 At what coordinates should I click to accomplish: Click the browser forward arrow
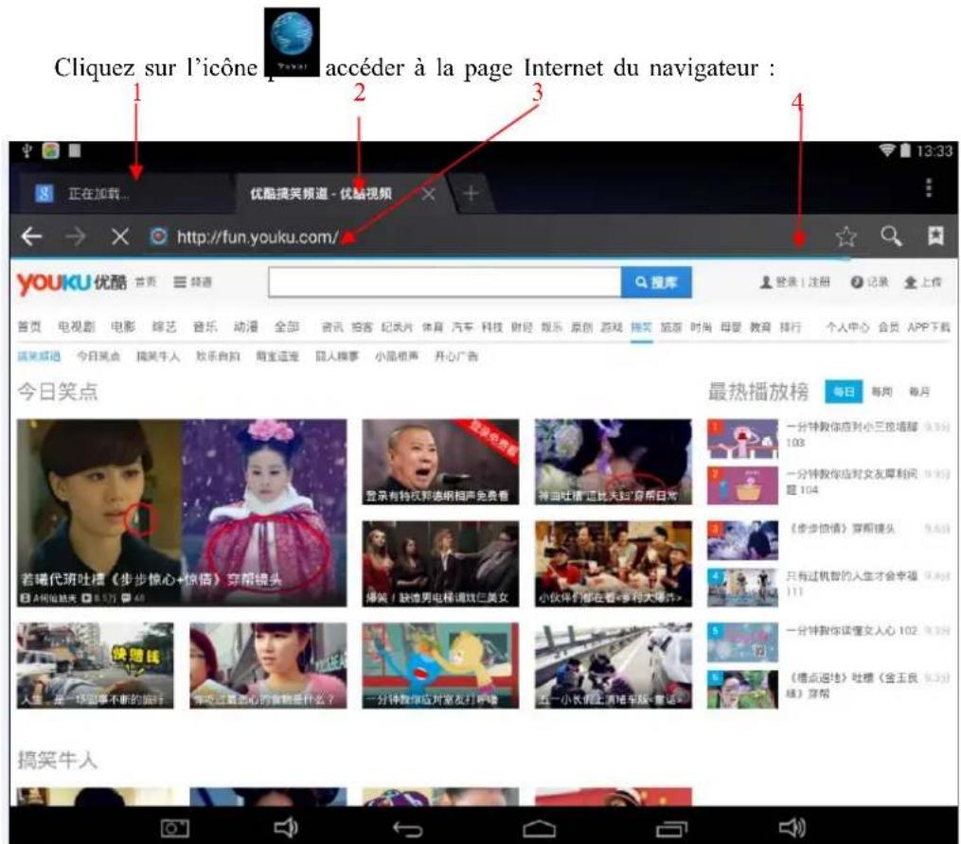coord(76,236)
